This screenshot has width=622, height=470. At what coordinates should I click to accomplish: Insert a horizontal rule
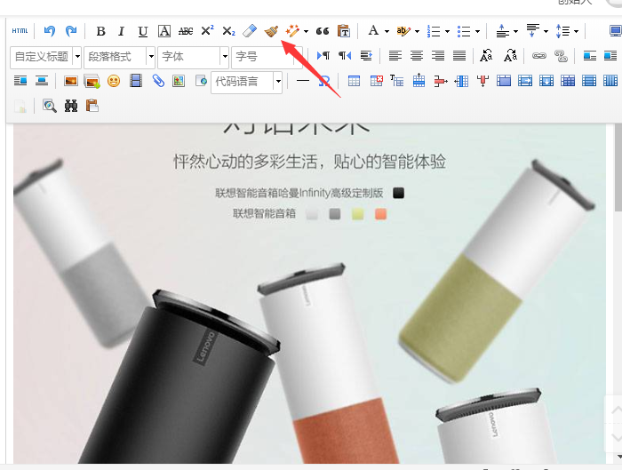pos(303,81)
